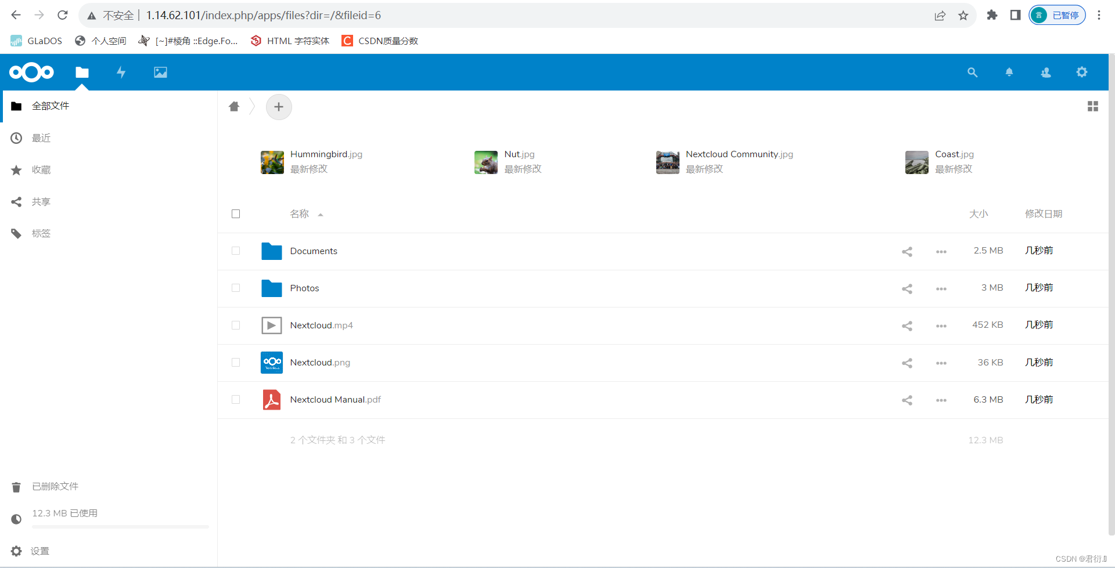1115x568 pixels.
Task: Open more actions for Photos
Action: (941, 288)
